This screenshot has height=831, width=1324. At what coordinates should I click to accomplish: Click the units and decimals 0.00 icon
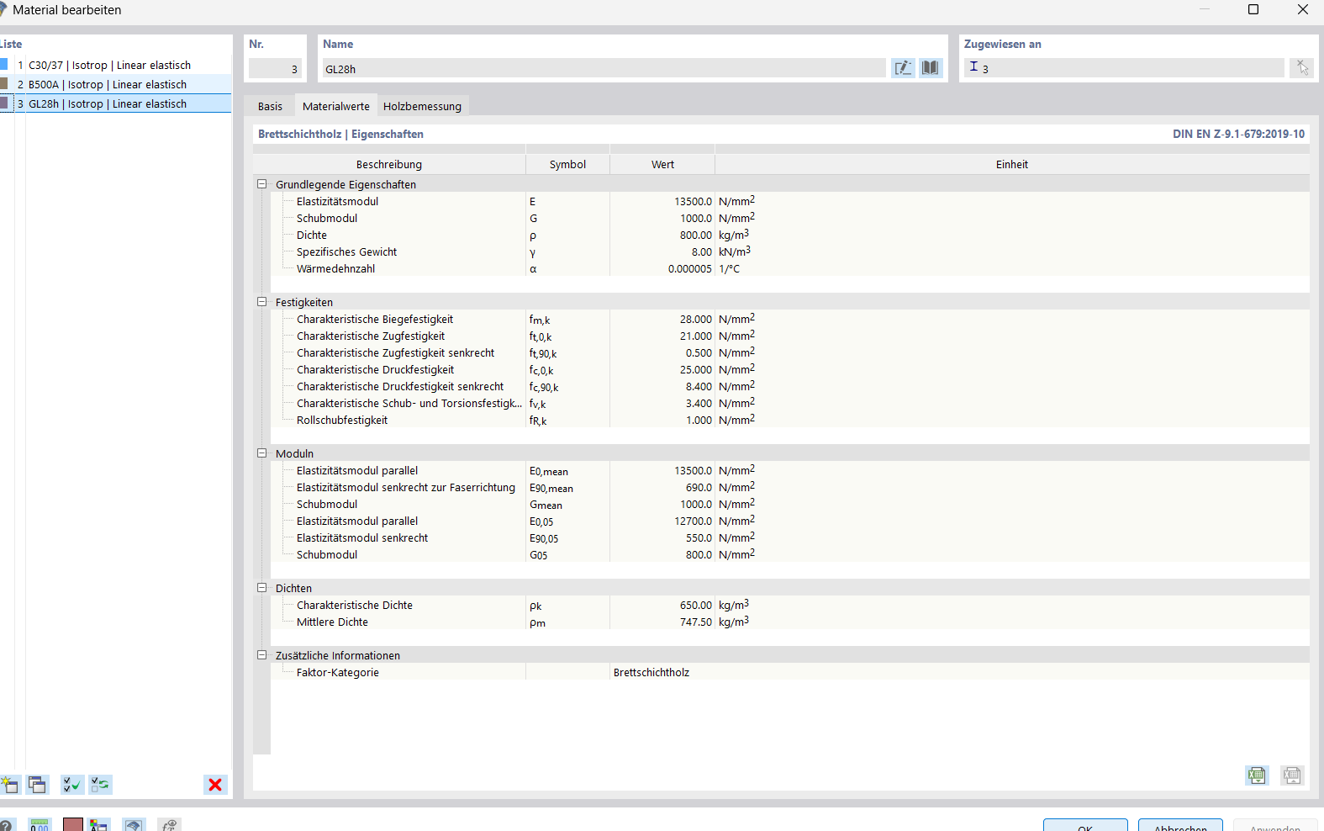point(40,825)
